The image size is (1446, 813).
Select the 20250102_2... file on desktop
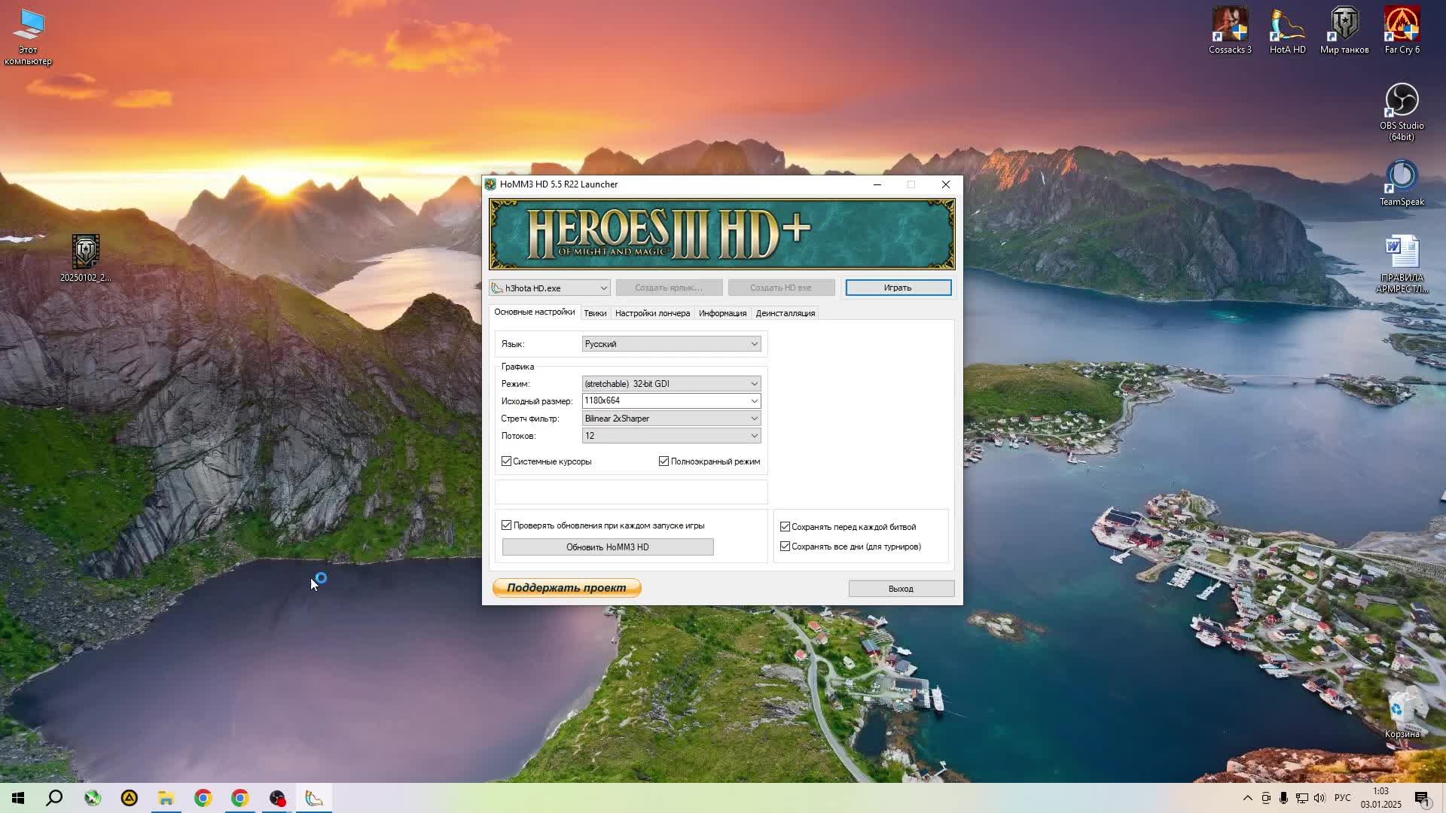pyautogui.click(x=86, y=257)
